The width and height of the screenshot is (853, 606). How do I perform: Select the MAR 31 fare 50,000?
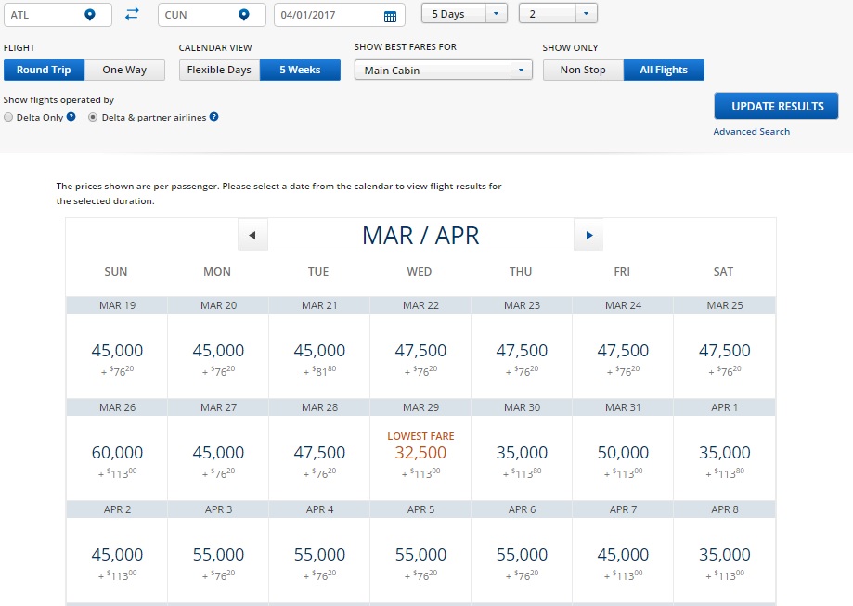point(623,458)
